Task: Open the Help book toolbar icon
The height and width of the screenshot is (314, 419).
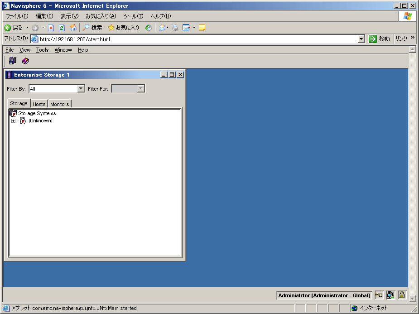Action: coord(25,61)
